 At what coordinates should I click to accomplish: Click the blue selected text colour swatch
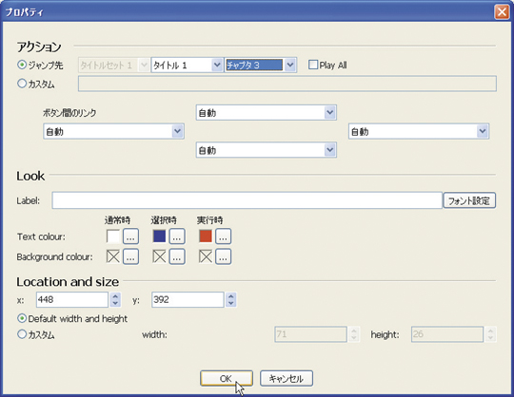click(159, 236)
